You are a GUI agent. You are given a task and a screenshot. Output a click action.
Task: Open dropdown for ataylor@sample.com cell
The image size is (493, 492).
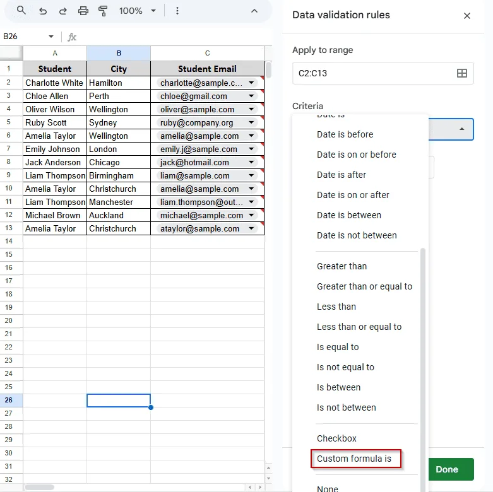click(251, 228)
